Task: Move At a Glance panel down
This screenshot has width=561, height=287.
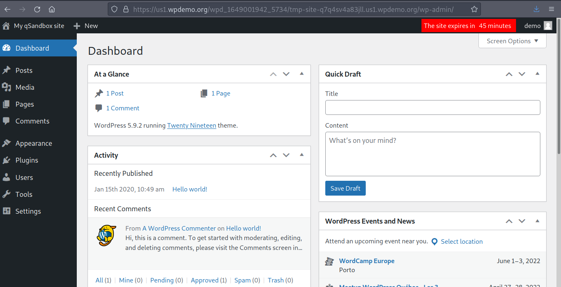Action: pyautogui.click(x=286, y=74)
